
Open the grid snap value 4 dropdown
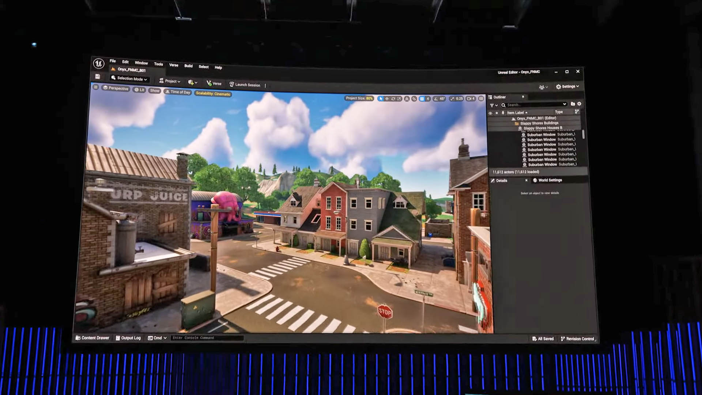[x=428, y=98]
